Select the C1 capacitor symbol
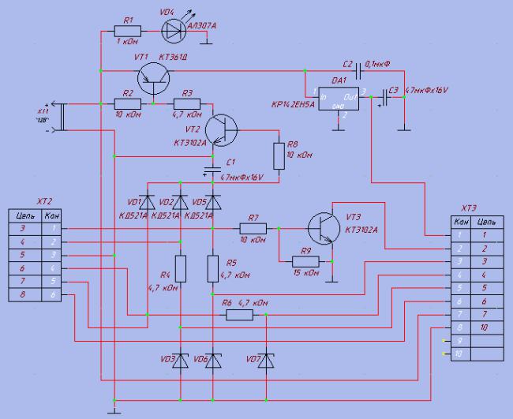Screen dimensions: 513x419 [x=212, y=170]
